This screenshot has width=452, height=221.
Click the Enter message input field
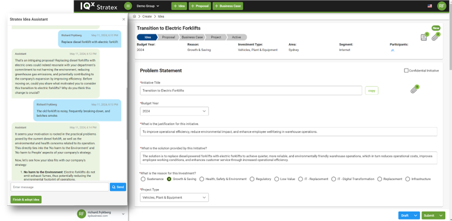(x=59, y=187)
